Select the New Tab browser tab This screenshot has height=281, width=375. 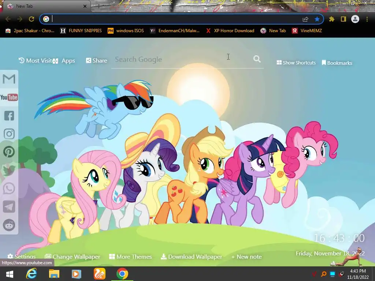tap(45, 6)
